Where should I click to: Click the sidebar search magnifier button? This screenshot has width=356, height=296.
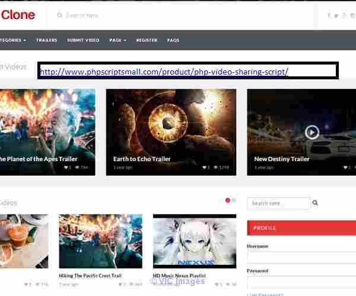[315, 202]
